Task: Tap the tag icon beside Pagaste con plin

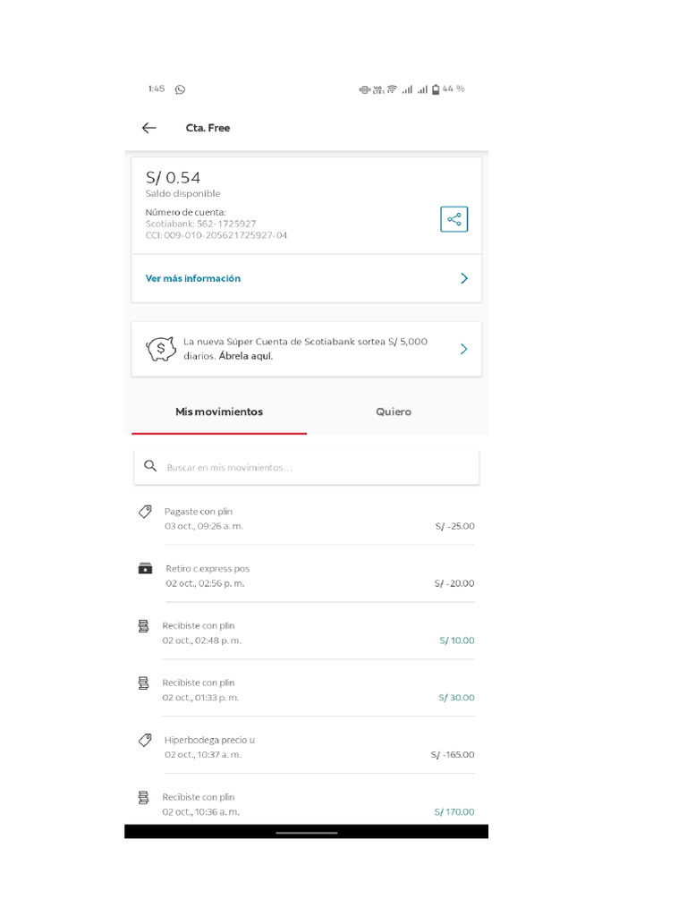Action: click(145, 512)
